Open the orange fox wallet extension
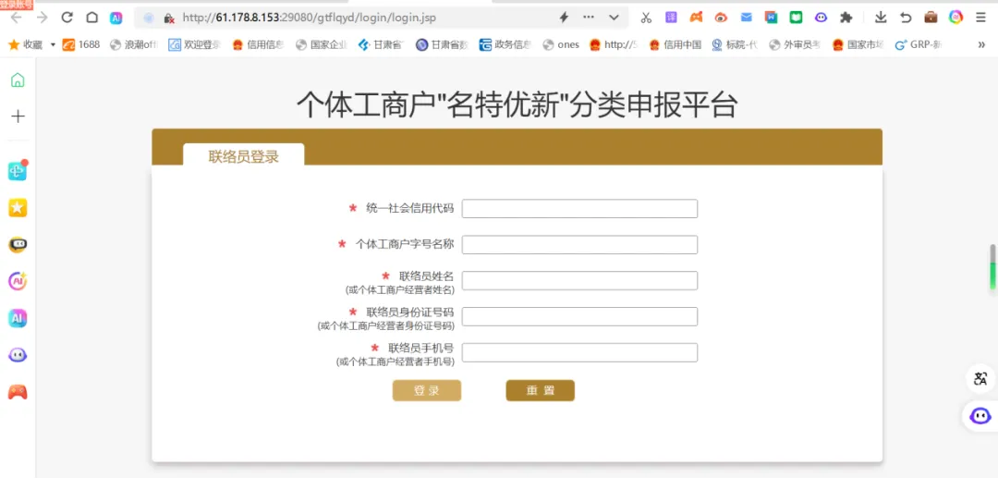 coord(697,18)
